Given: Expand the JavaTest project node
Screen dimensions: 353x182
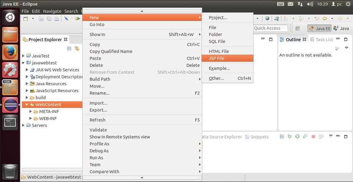Looking at the screenshot, I should (x=23, y=56).
